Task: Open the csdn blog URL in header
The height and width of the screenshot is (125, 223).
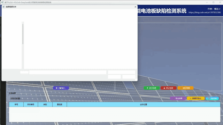Action: [x=205, y=12]
